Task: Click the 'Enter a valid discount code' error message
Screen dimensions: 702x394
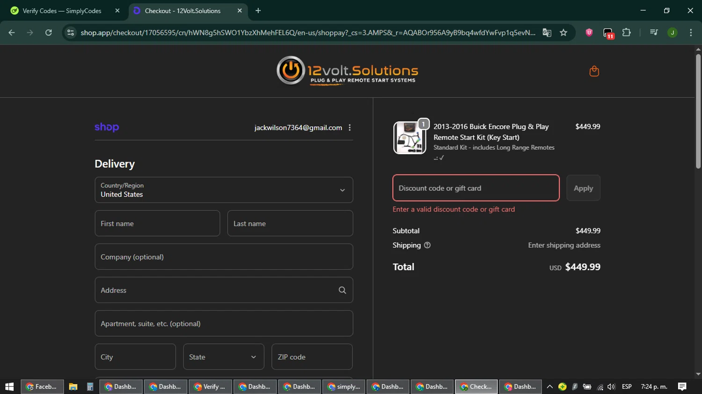Action: [453, 209]
